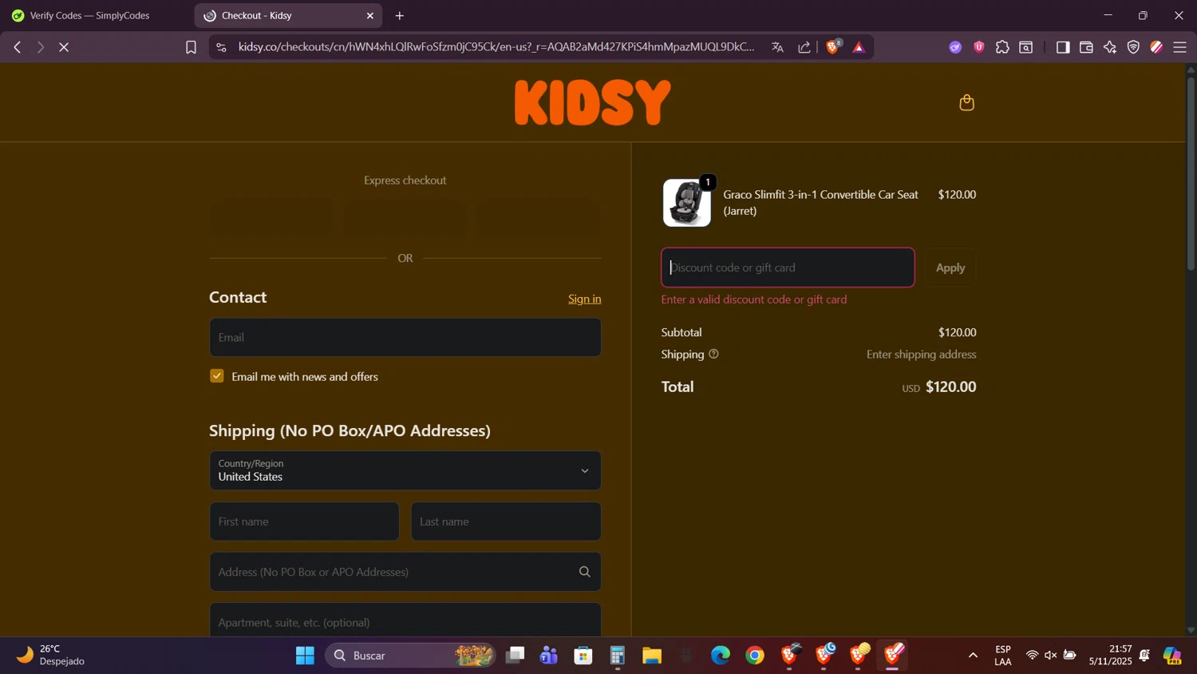Stop loading the page
Image resolution: width=1197 pixels, height=674 pixels.
[64, 47]
